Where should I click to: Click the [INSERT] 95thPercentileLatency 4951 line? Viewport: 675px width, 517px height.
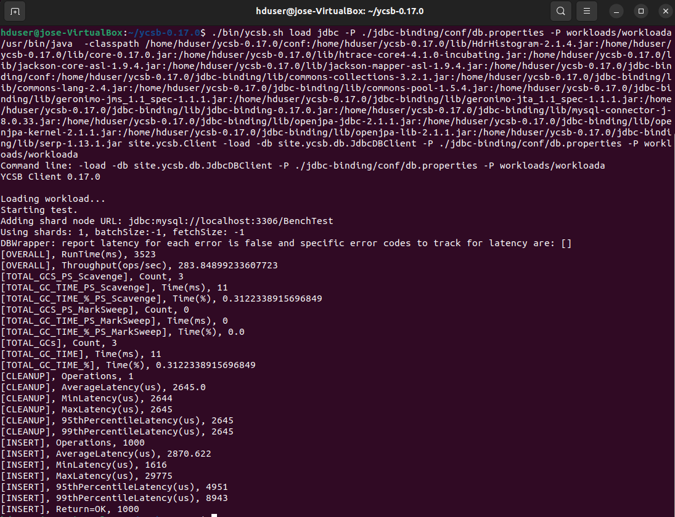pos(114,487)
